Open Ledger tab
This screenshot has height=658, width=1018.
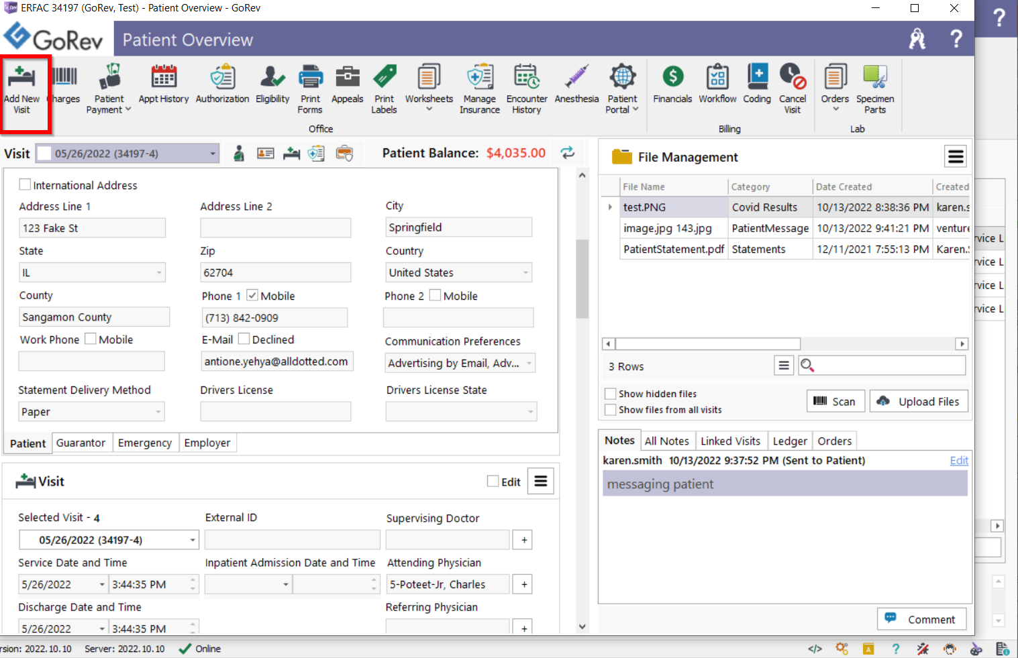[790, 441]
